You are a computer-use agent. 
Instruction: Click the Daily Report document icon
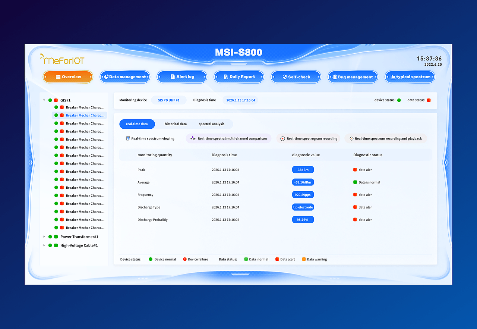coord(226,76)
